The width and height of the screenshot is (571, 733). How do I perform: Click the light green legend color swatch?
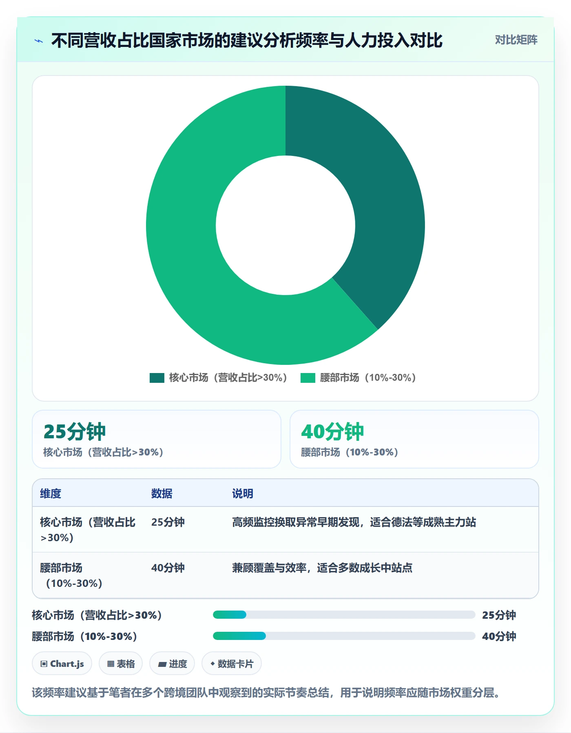pyautogui.click(x=308, y=378)
